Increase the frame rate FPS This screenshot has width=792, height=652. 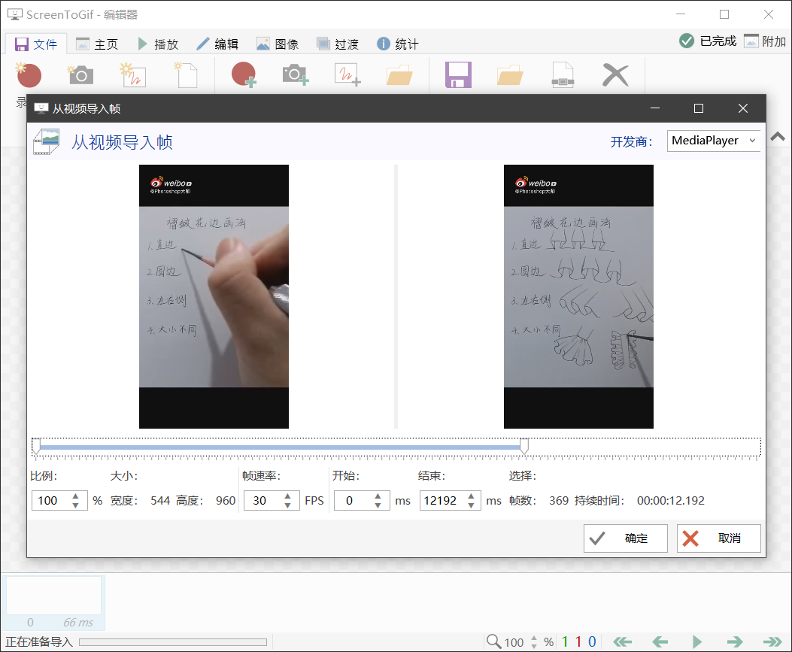point(288,496)
